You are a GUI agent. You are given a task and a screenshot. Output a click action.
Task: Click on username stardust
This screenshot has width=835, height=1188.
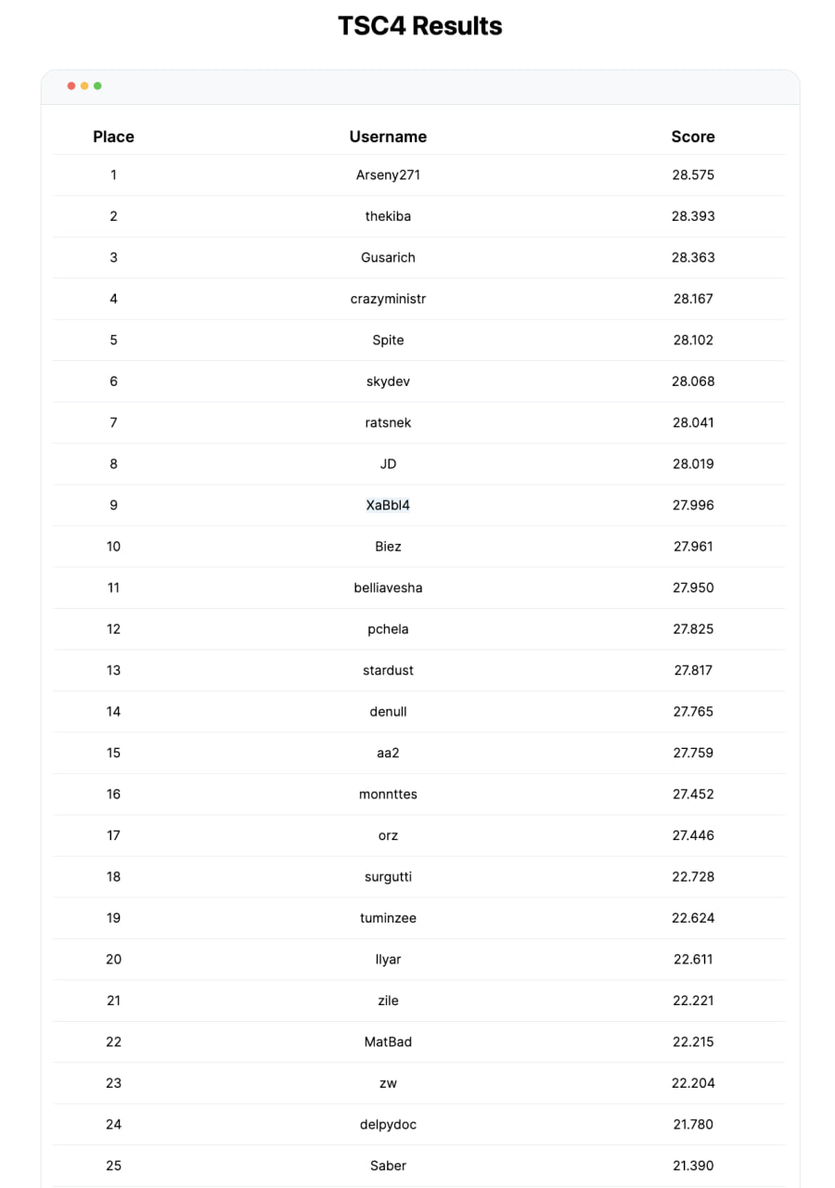(x=388, y=670)
